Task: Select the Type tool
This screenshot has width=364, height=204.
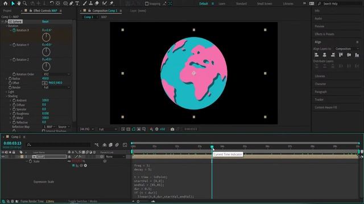Action: 77,3
